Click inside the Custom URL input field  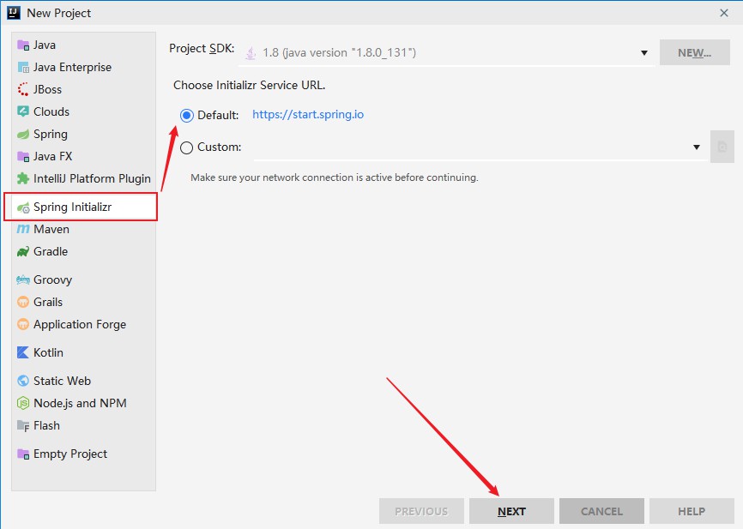pyautogui.click(x=480, y=147)
